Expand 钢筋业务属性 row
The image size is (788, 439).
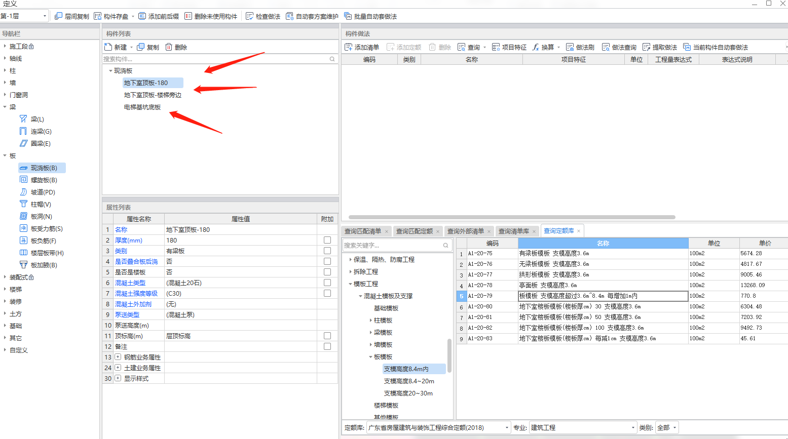point(118,357)
